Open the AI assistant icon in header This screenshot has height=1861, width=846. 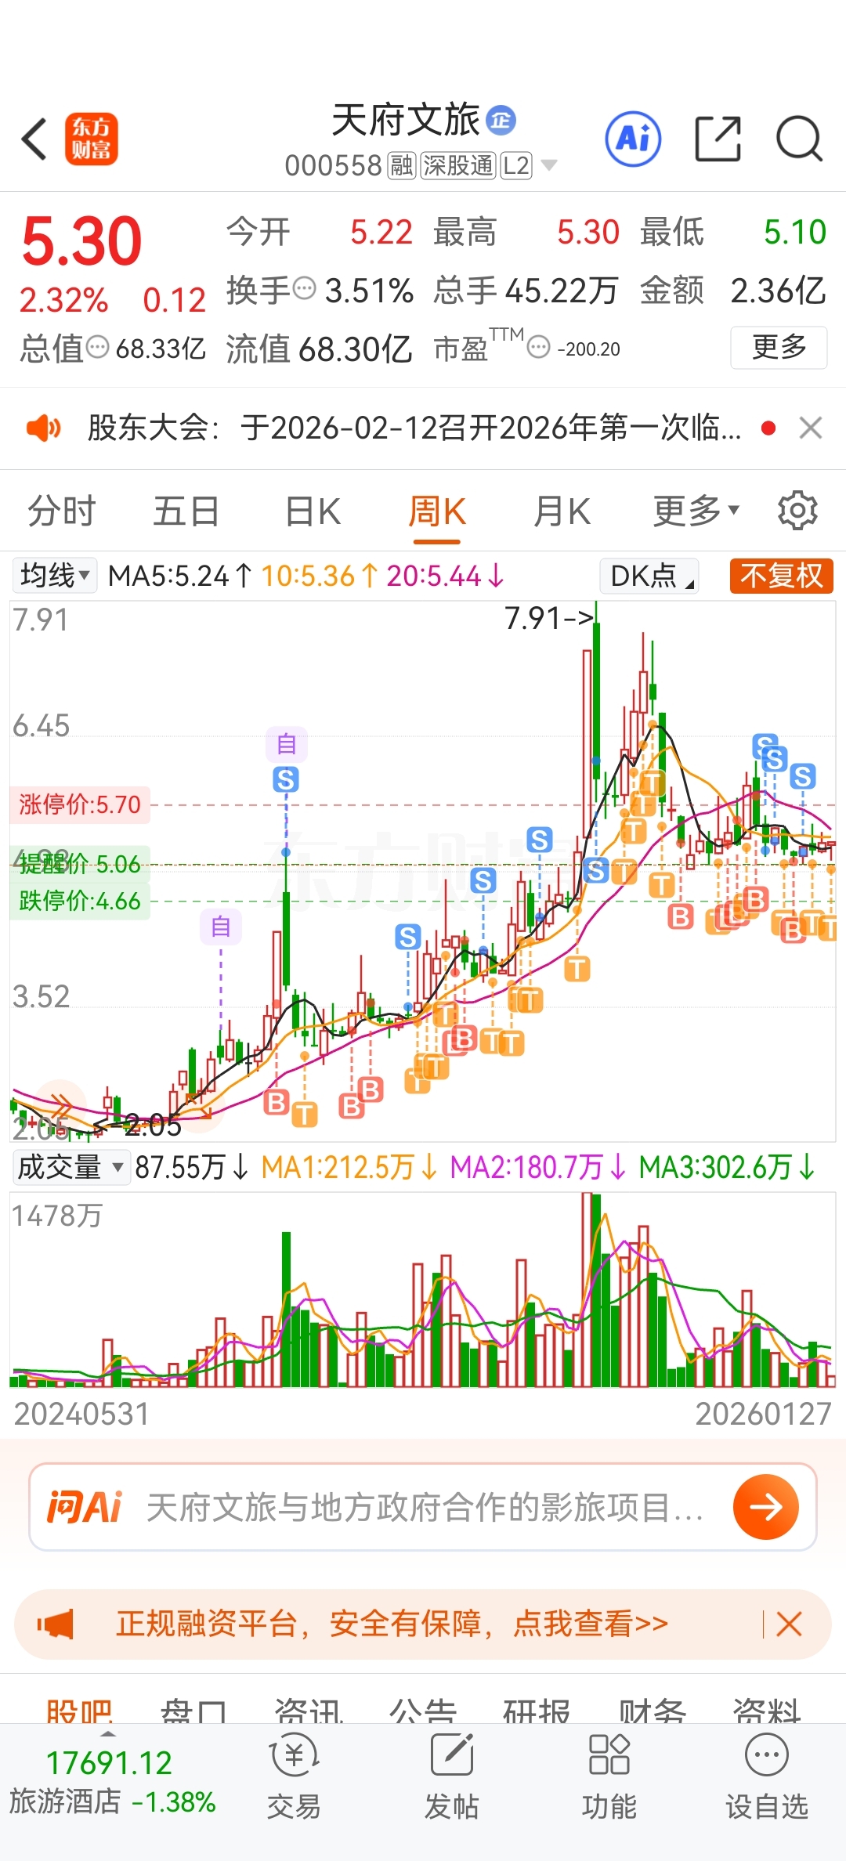(633, 139)
